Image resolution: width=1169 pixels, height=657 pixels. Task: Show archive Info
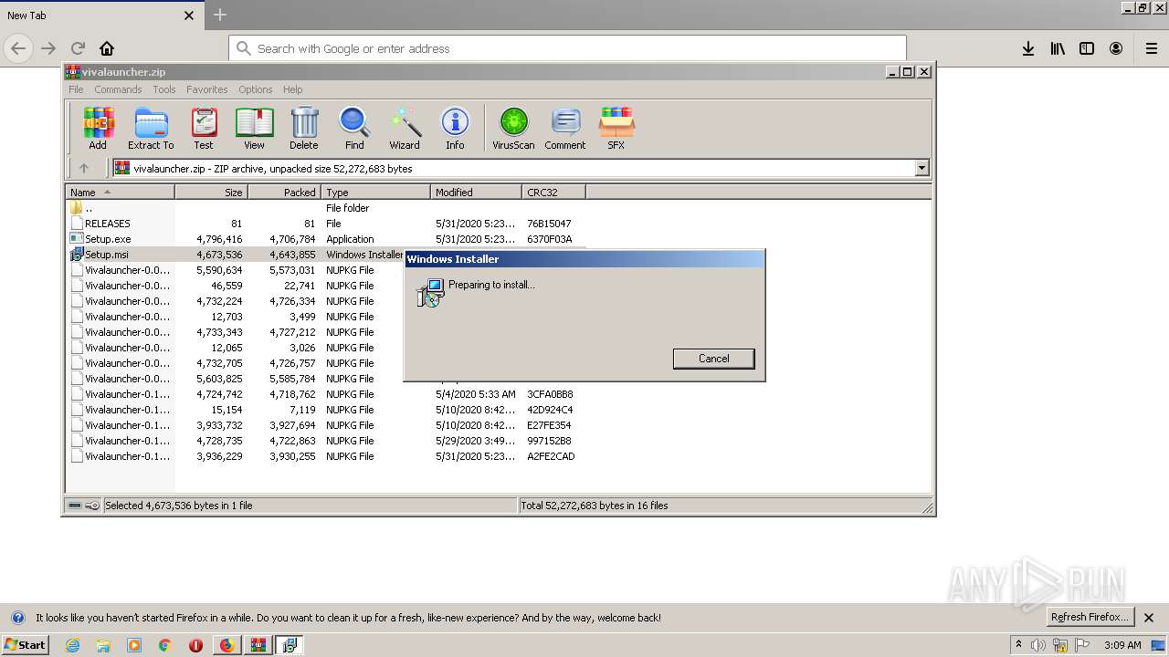click(455, 128)
